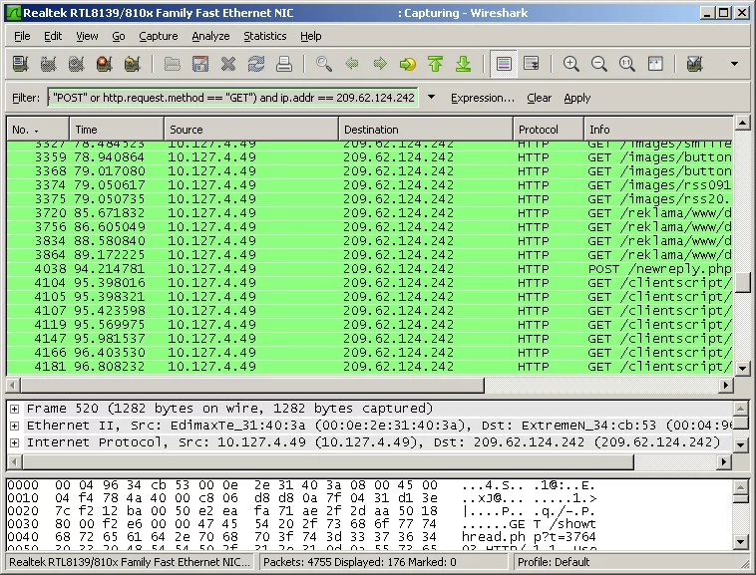The image size is (756, 575).
Task: Start a new live capture icon
Action: tap(76, 64)
